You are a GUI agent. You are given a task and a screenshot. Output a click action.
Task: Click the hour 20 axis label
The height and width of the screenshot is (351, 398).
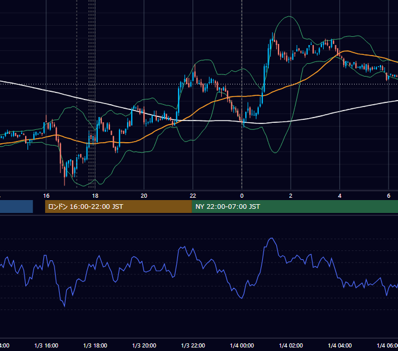coord(144,196)
